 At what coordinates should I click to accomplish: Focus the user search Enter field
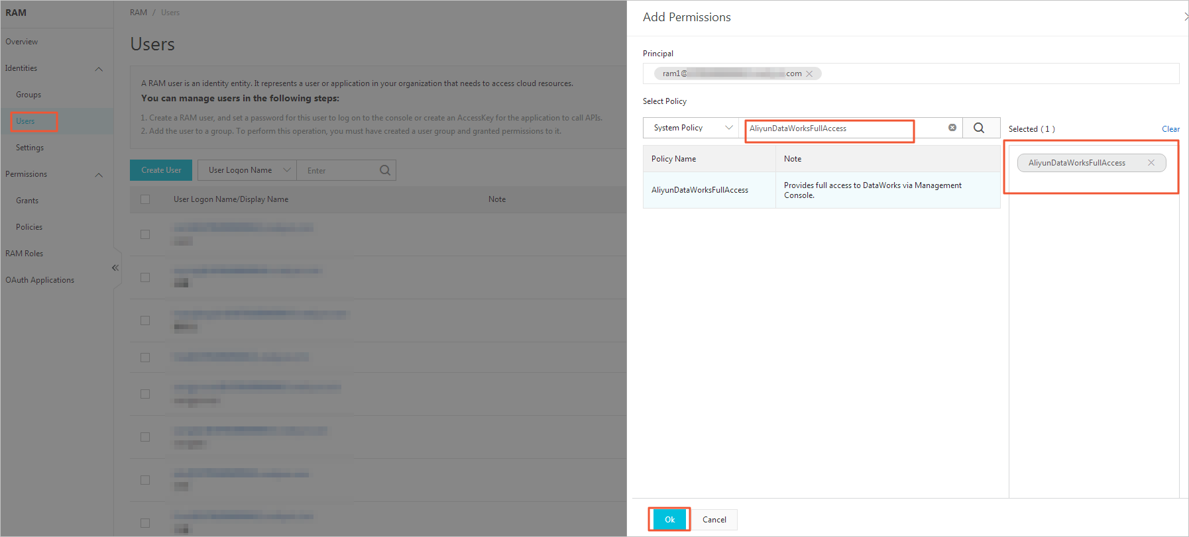[338, 170]
